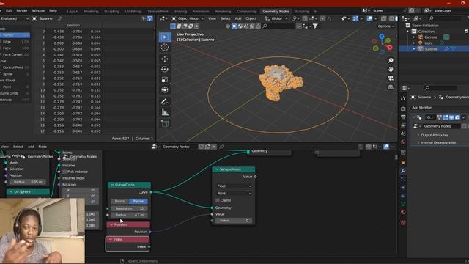Image resolution: width=469 pixels, height=264 pixels.
Task: Select the Scale tool in viewport toolbar
Action: click(165, 80)
